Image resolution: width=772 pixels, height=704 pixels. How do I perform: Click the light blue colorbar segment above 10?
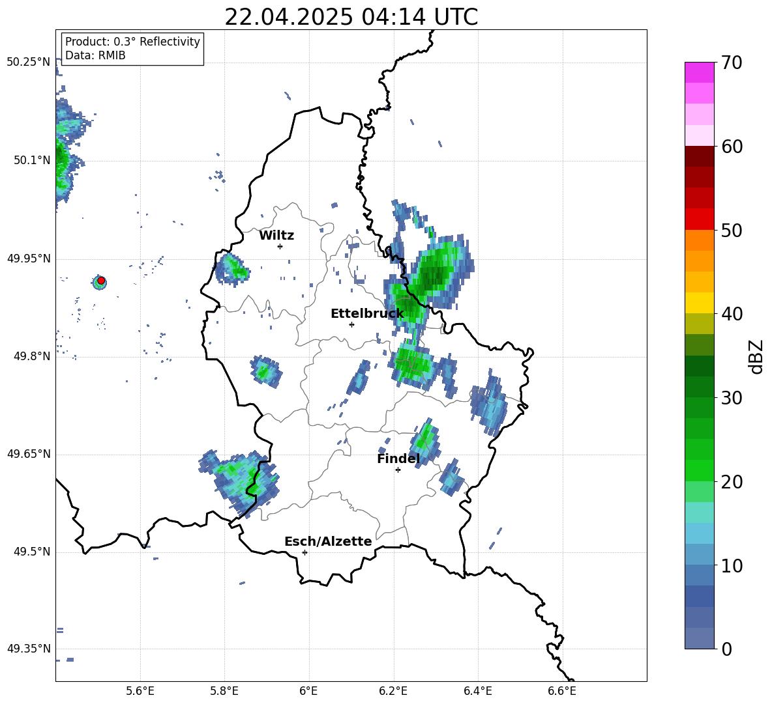pyautogui.click(x=699, y=555)
